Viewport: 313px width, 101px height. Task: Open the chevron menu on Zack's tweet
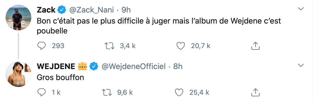[x=301, y=9]
